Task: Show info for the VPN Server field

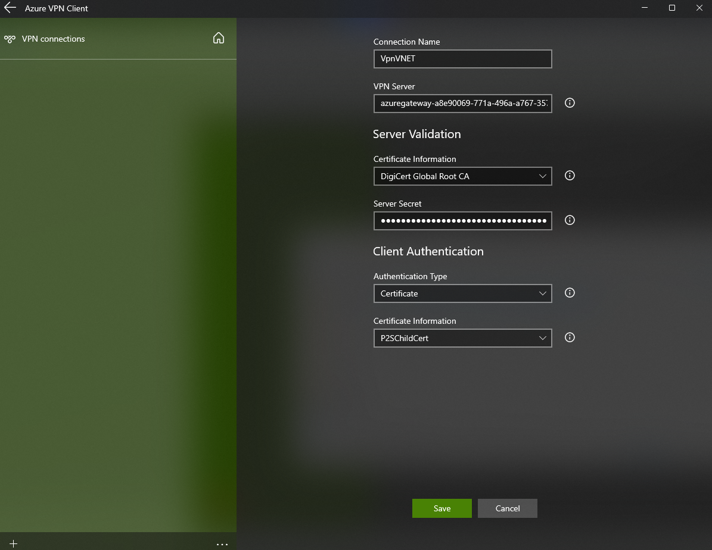Action: point(570,103)
